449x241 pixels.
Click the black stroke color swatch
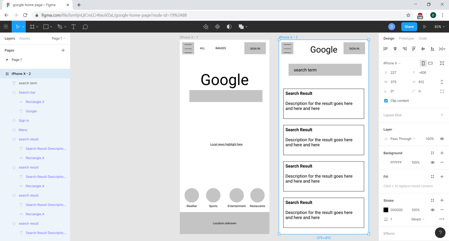pos(386,210)
